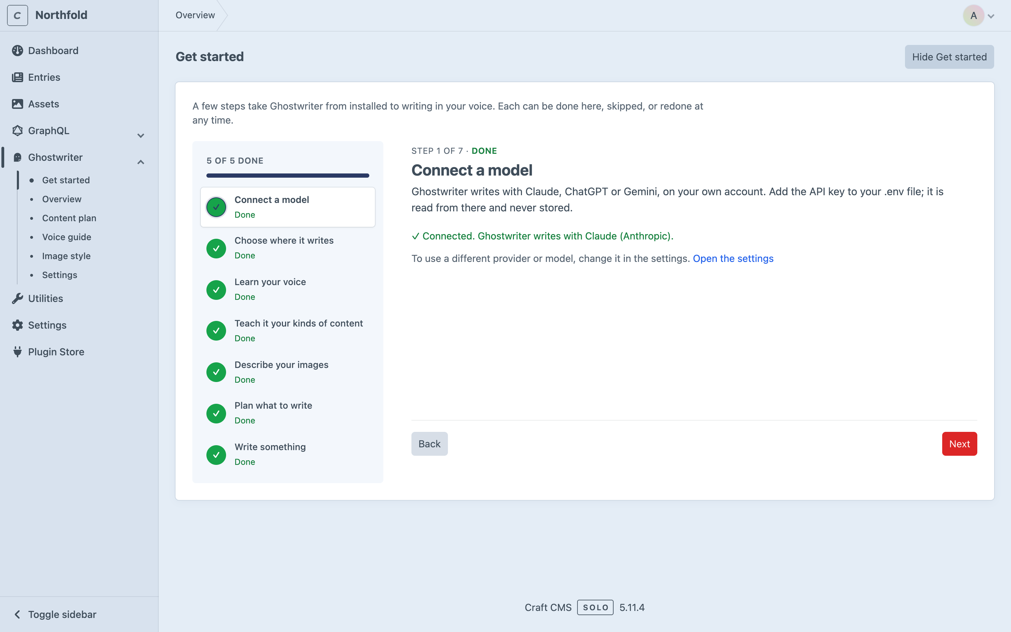
Task: Click the green check beside Learn your voice
Action: [216, 290]
